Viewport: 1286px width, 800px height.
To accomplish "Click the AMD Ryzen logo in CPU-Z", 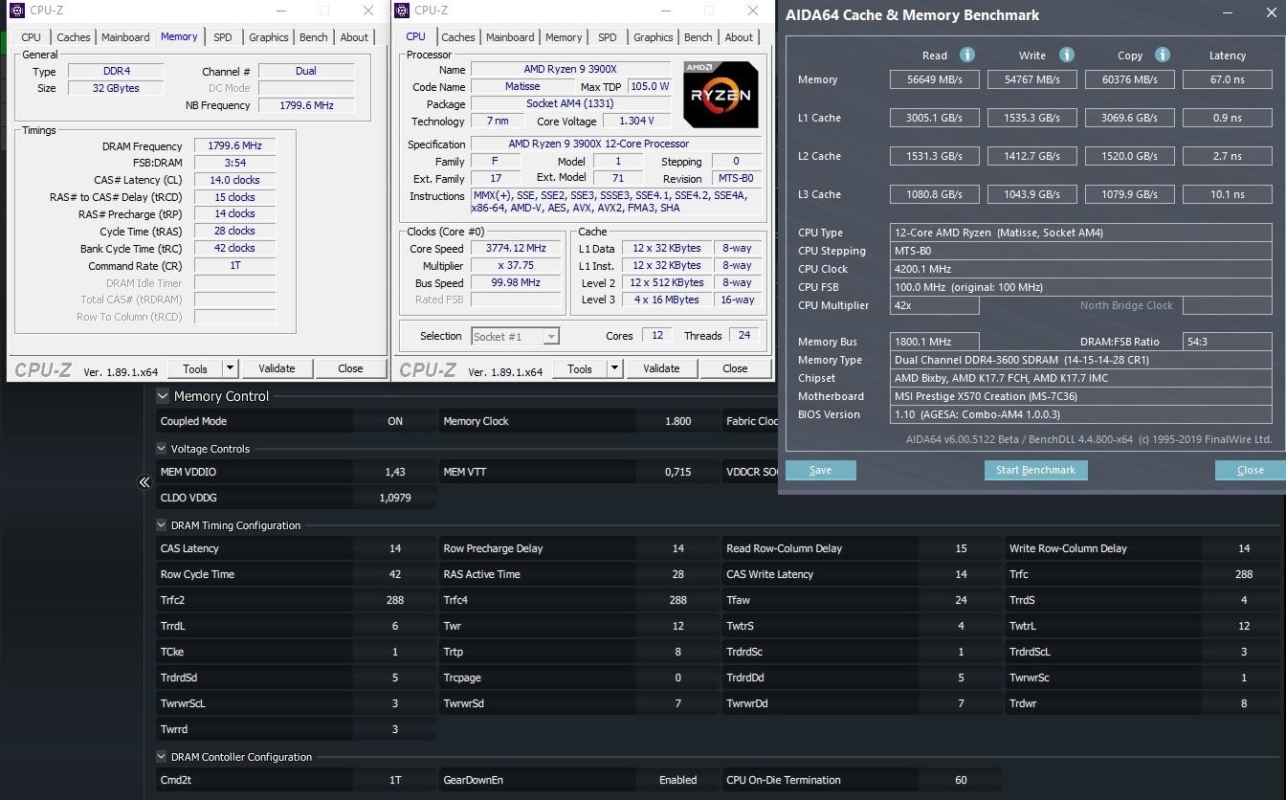I will click(x=721, y=95).
